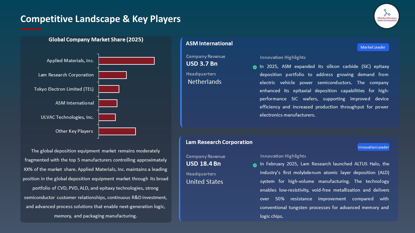Viewport: 415px width, 233px height.
Task: Click ULVAC Technologies, Inc. axis label
Action: pos(67,117)
